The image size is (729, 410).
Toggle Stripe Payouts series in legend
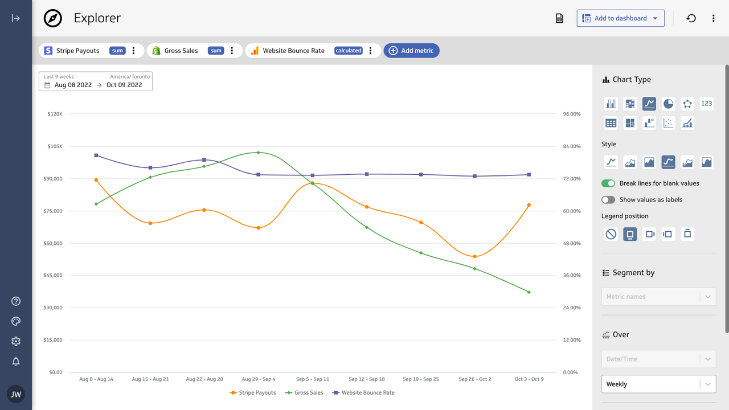[x=253, y=393]
